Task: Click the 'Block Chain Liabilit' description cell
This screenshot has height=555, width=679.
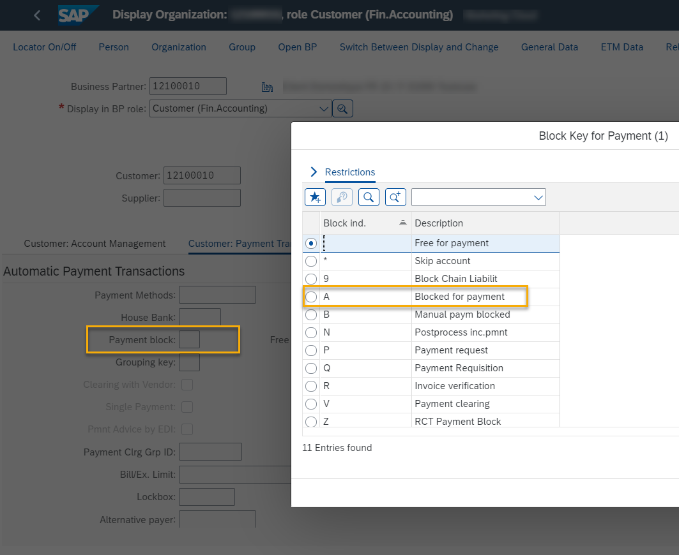Action: click(x=485, y=279)
